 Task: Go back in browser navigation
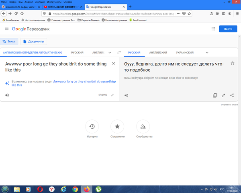click(4, 14)
